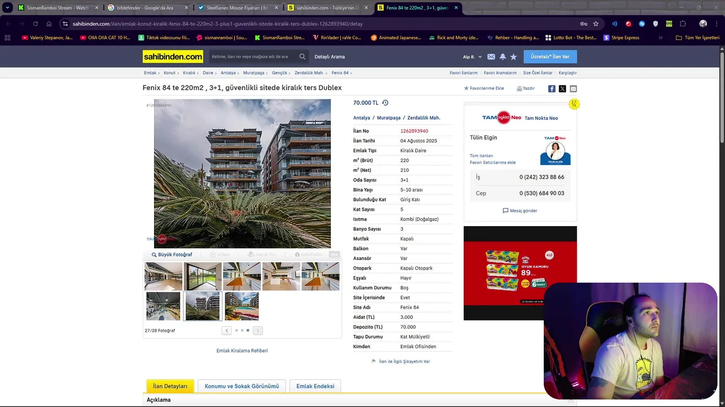Click Favori Satıcılarıma ekle link
This screenshot has height=407, width=725.
(x=493, y=162)
